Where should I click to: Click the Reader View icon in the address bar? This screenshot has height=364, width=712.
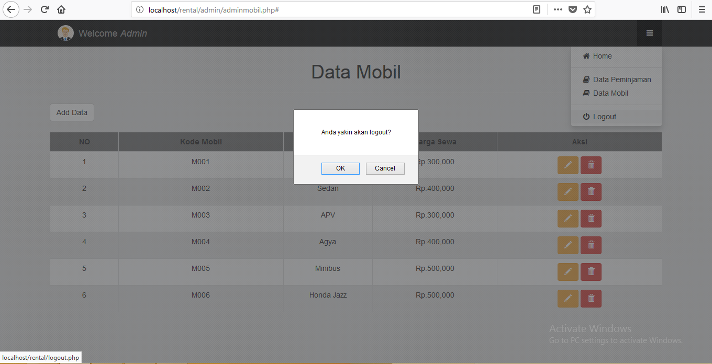coord(536,9)
